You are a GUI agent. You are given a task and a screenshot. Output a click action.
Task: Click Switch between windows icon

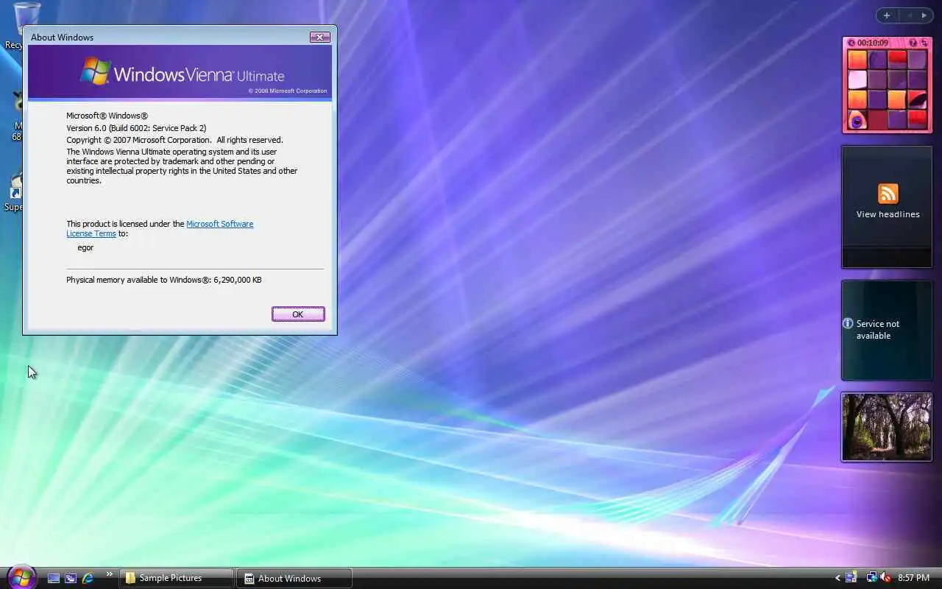click(x=71, y=578)
